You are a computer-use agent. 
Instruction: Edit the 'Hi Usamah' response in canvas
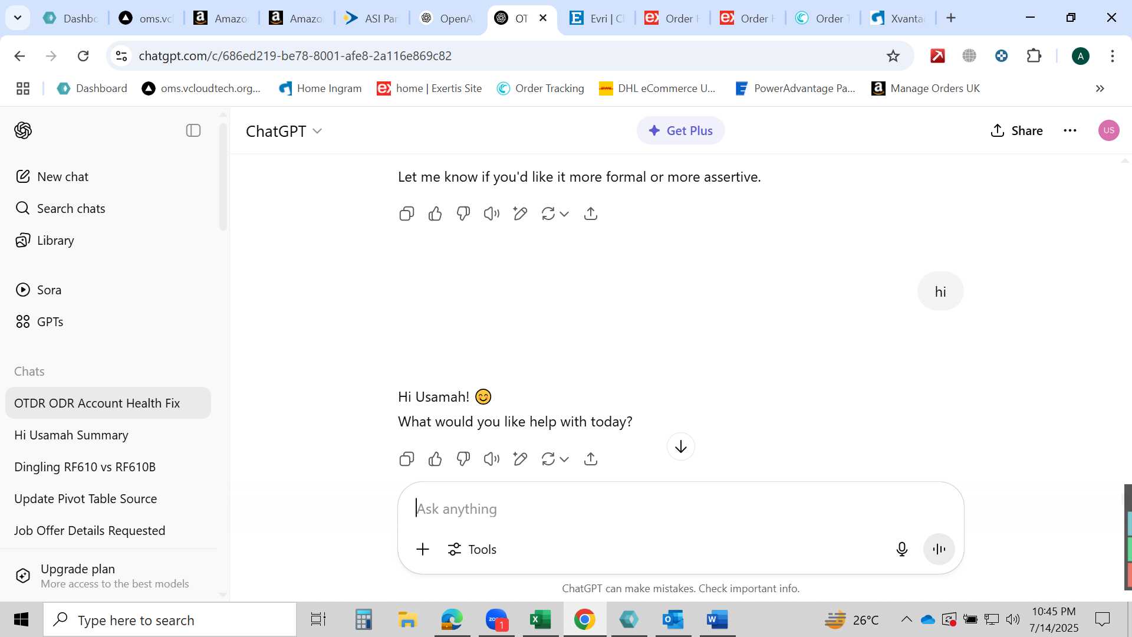tap(520, 459)
